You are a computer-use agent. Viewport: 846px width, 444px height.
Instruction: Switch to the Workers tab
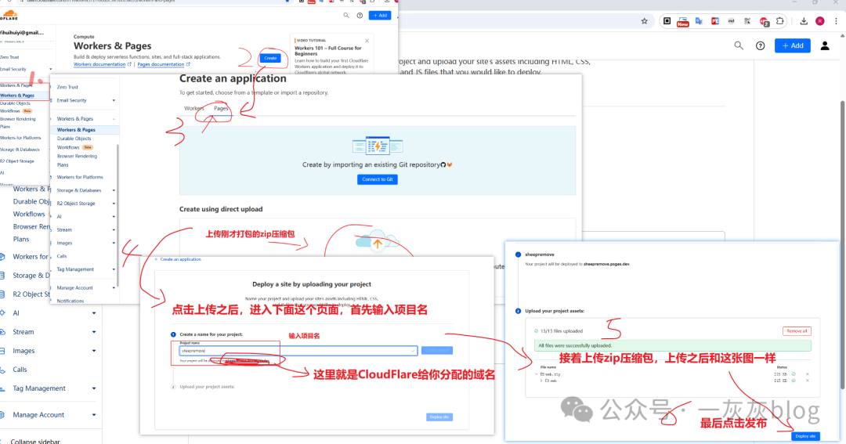pyautogui.click(x=193, y=108)
